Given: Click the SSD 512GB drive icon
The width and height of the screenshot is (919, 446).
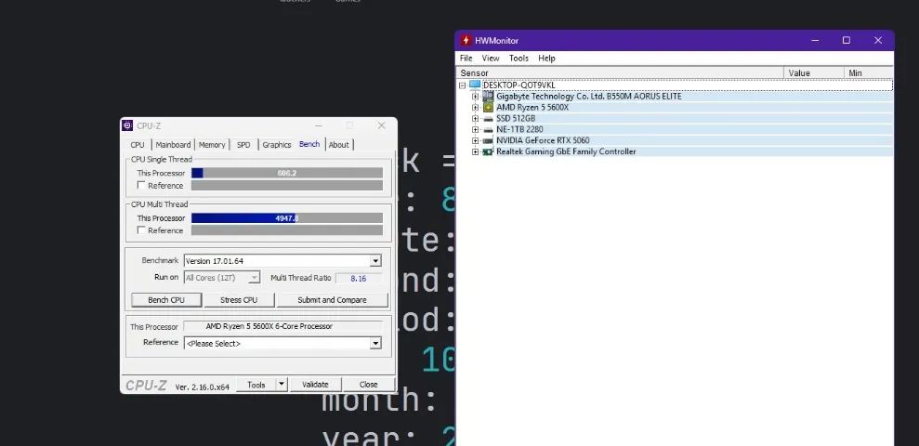Looking at the screenshot, I should (x=488, y=118).
